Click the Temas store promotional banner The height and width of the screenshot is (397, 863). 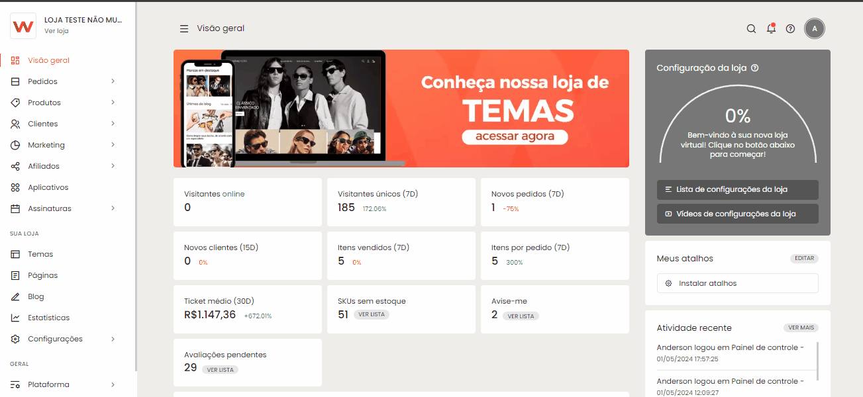coord(401,109)
